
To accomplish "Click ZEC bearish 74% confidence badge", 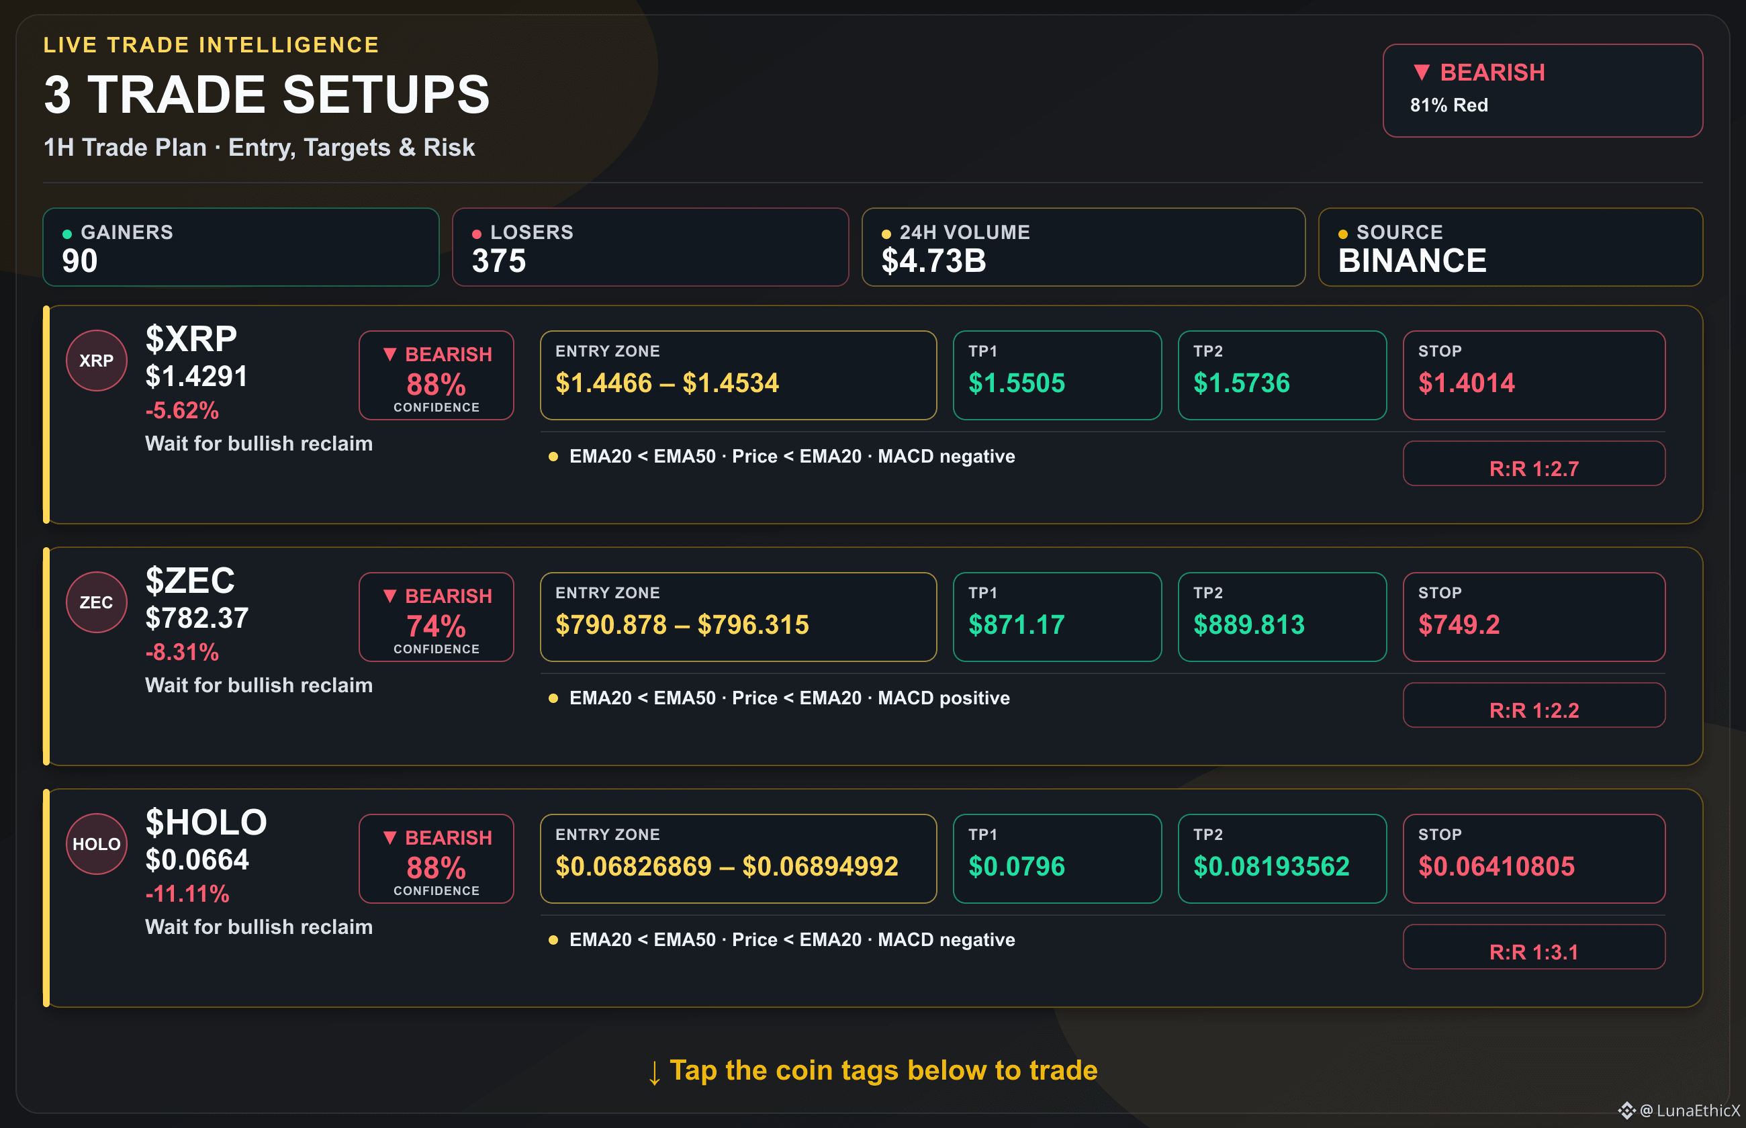I will pyautogui.click(x=436, y=618).
